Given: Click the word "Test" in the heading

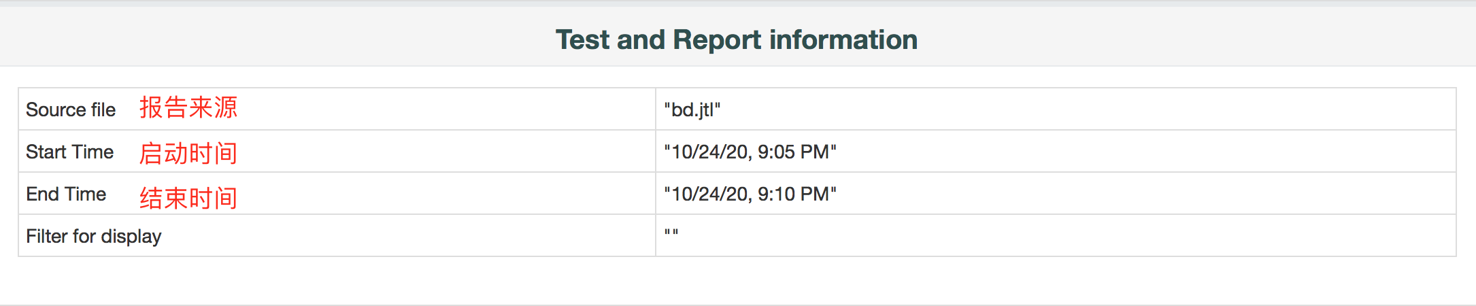Looking at the screenshot, I should tap(582, 39).
